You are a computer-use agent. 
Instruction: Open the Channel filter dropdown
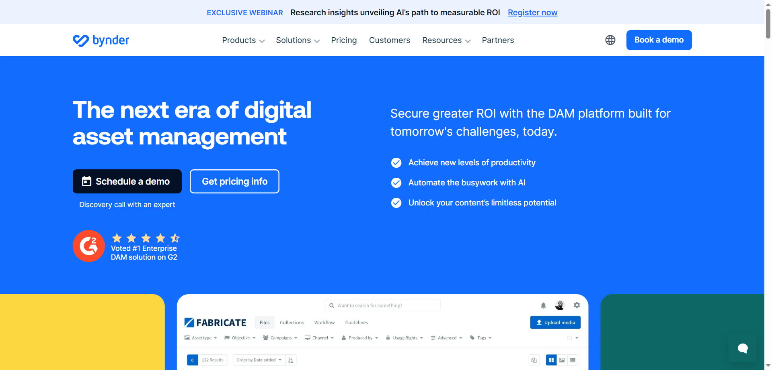[x=319, y=338]
